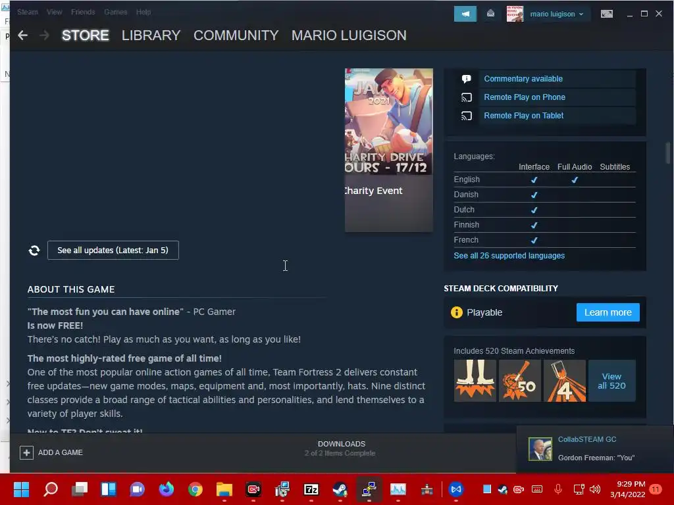
Task: Open the boots achievement icon
Action: [475, 381]
